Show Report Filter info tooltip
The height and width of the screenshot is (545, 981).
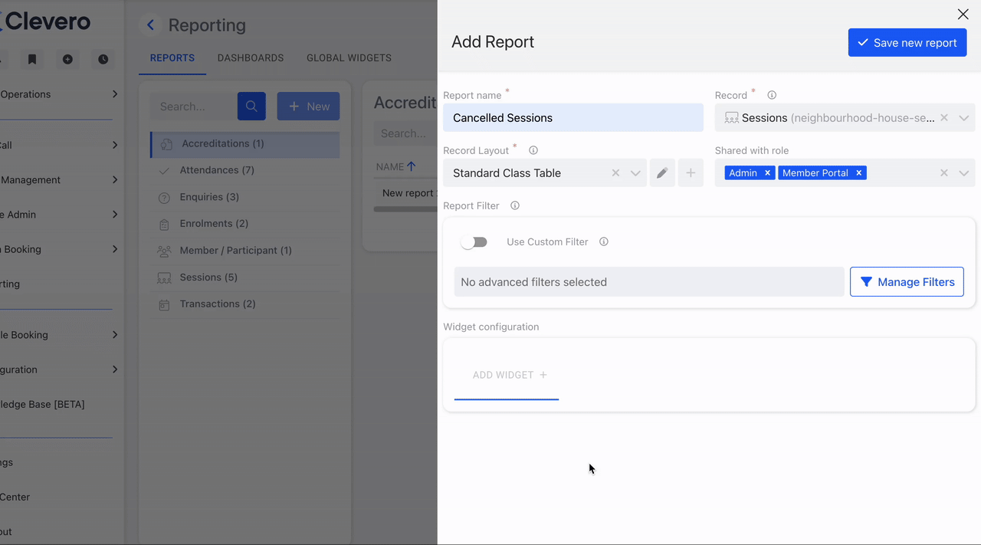click(515, 206)
